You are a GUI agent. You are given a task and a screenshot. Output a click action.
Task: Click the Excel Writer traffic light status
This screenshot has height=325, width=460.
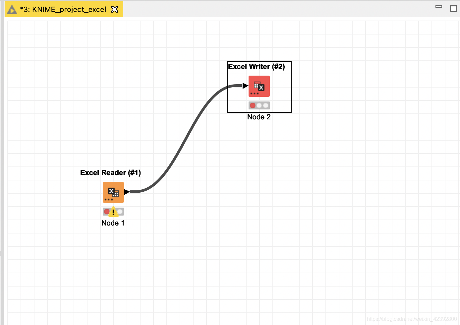259,105
